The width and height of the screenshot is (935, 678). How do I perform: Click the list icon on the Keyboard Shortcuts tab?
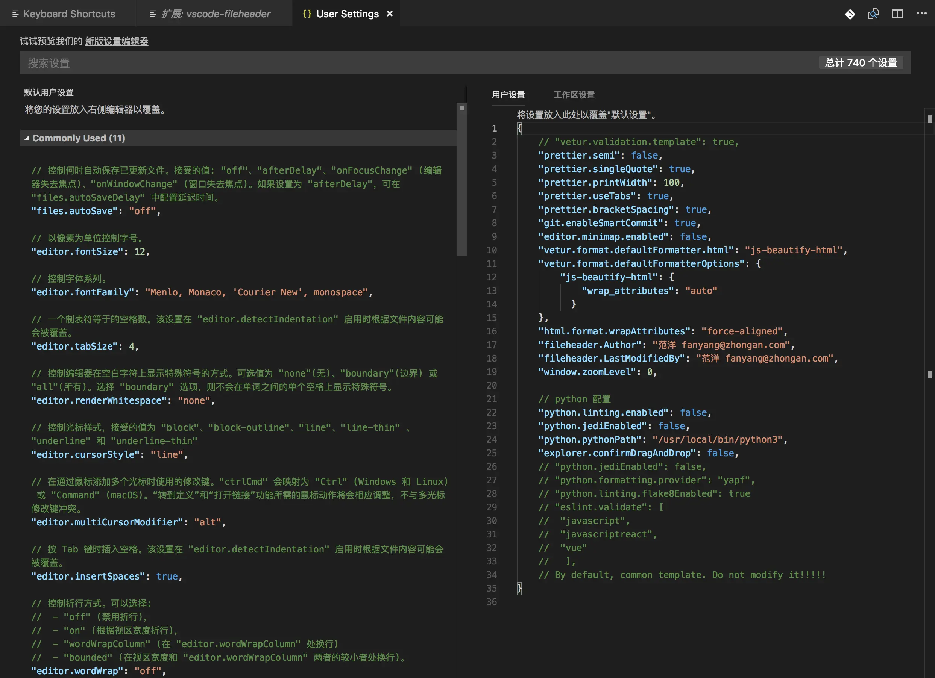(x=16, y=14)
